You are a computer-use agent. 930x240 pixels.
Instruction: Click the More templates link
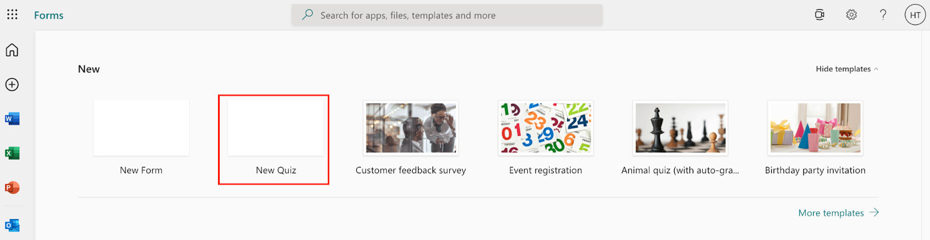[x=838, y=213]
